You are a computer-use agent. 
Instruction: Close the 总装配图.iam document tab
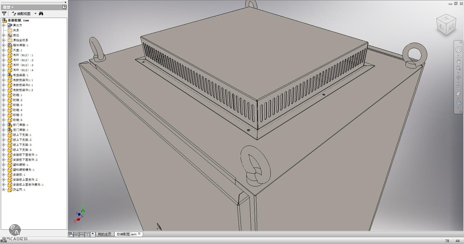click(139, 234)
